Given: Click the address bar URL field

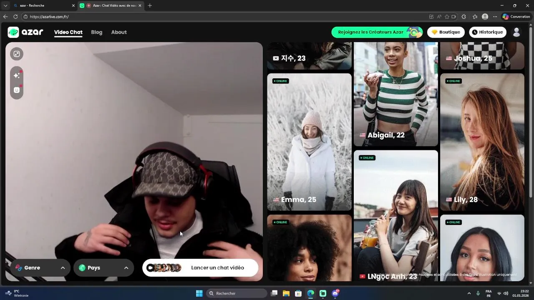Looking at the screenshot, I should [225, 17].
